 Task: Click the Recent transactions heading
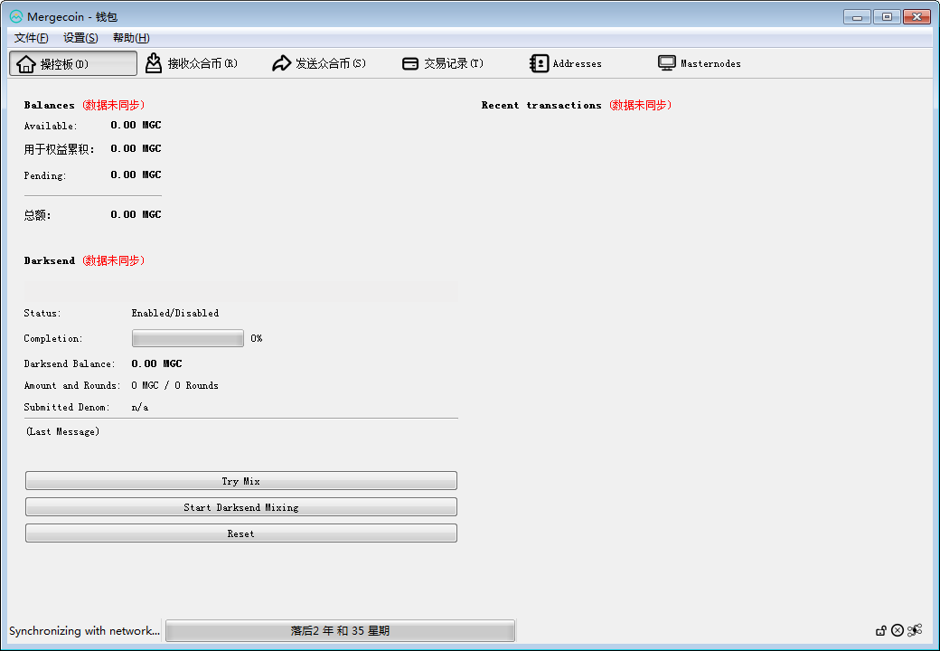tap(541, 105)
